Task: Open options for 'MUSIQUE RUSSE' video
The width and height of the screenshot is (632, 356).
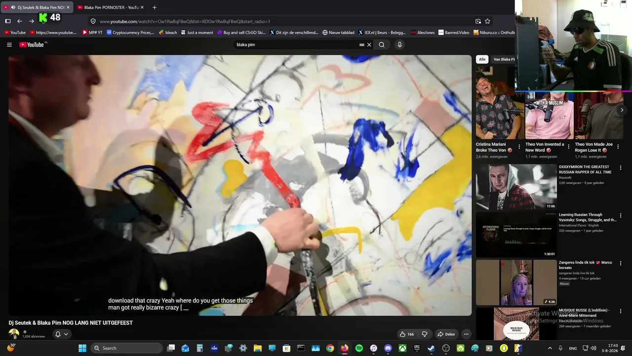Action: (621, 311)
